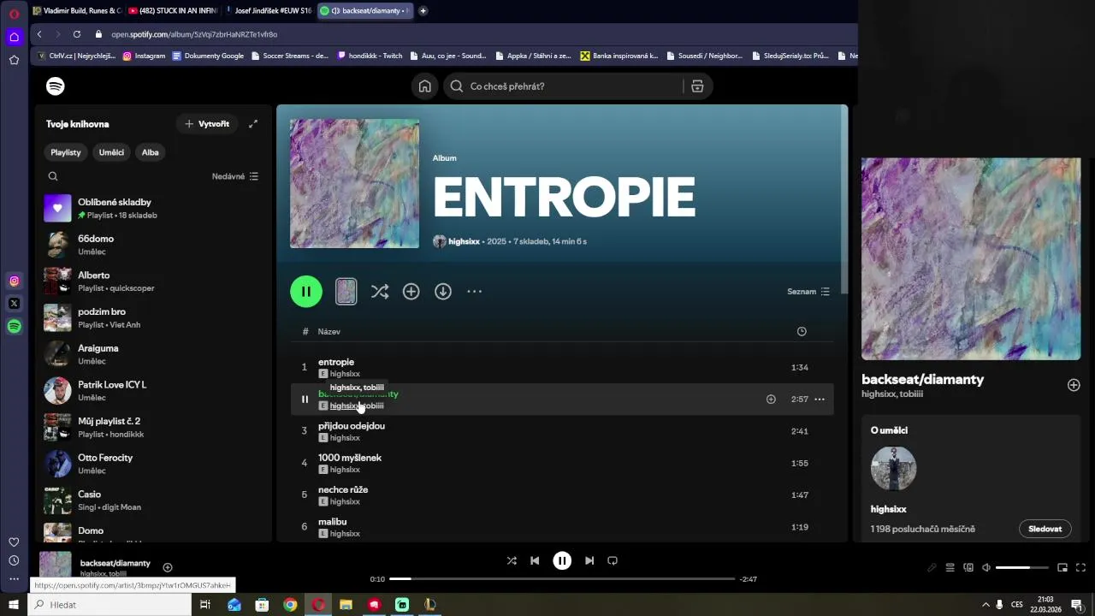The image size is (1095, 616).
Task: Open highsixx artist avatar in O umělci
Action: [x=894, y=468]
